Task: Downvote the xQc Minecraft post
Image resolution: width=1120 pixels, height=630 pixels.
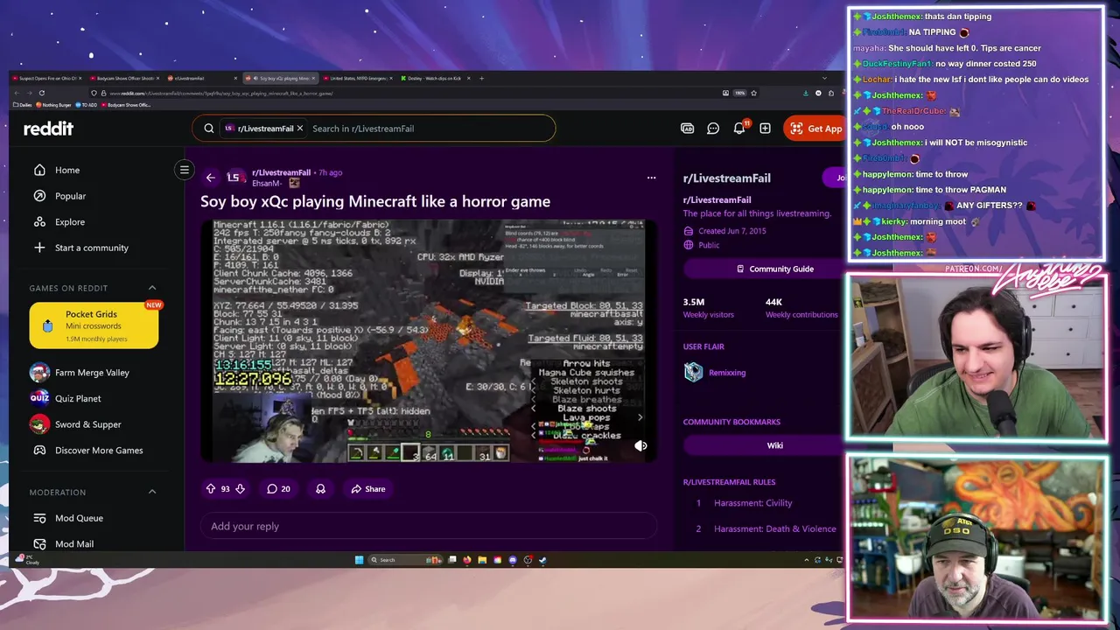Action: click(x=240, y=489)
